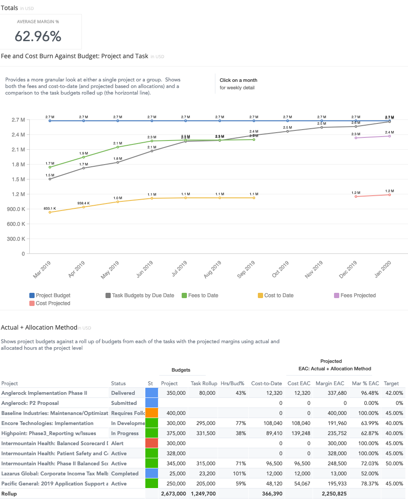
Task: Click red status swatch for Balanced Scorecard
Action: coord(152,443)
